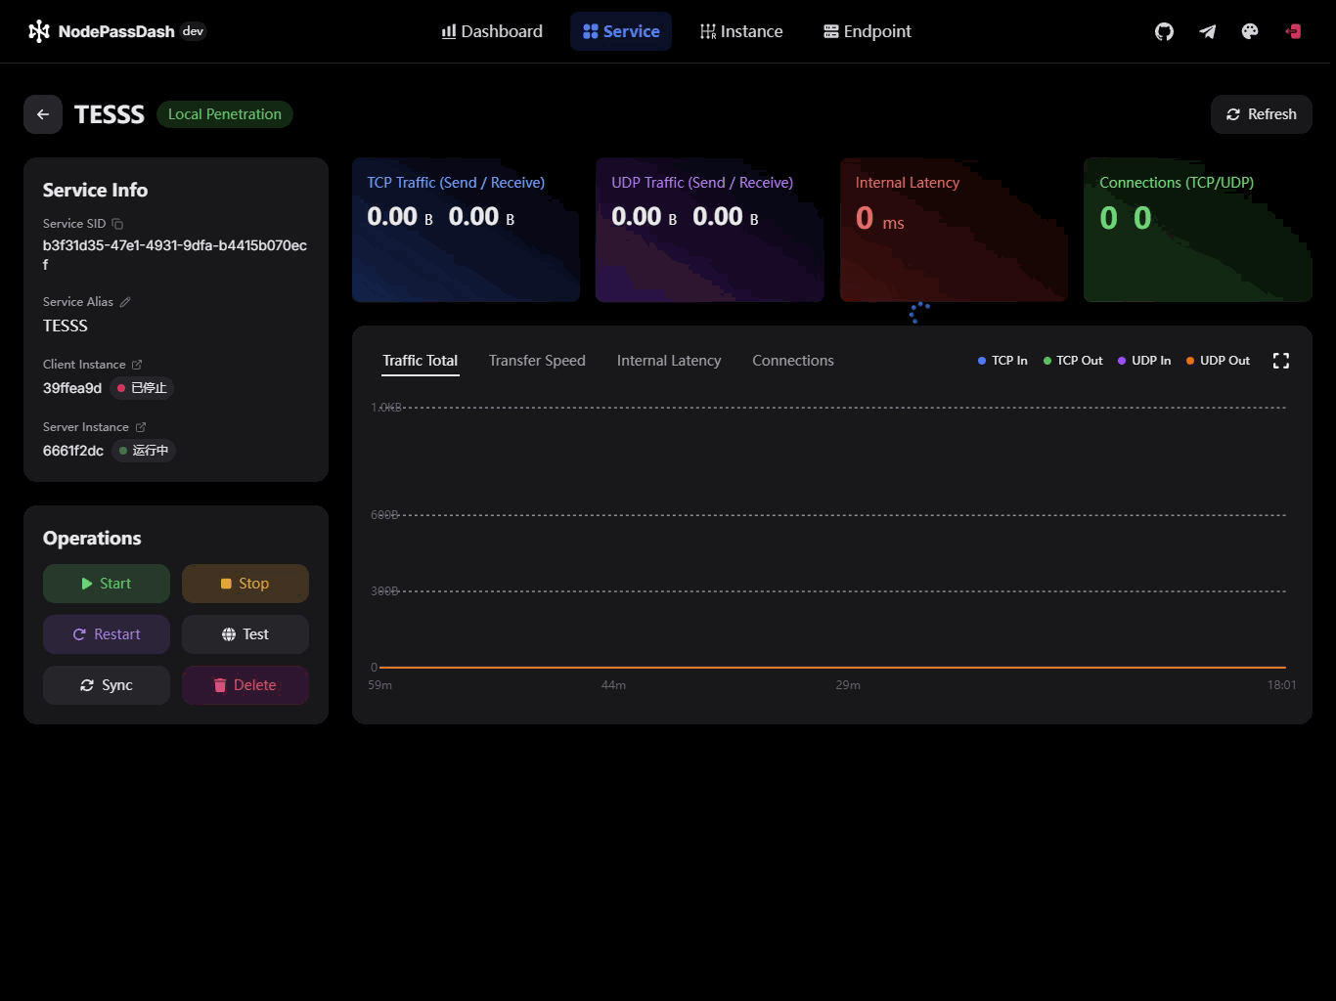Screen dimensions: 1336x1001
Task: Click the 18:01 time axis label
Action: point(1282,685)
